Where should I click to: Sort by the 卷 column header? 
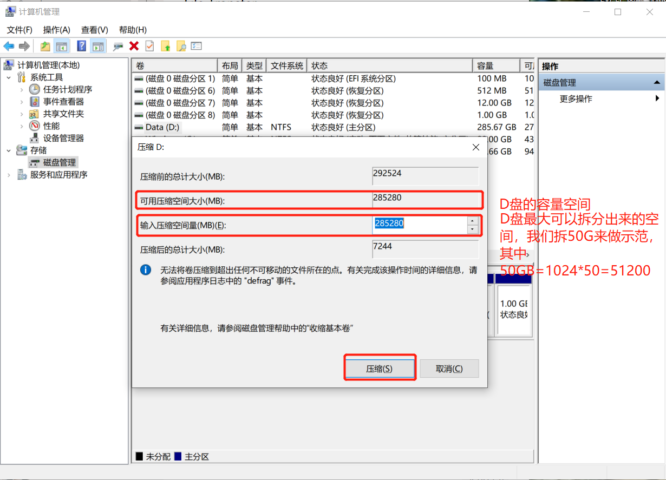pyautogui.click(x=174, y=65)
